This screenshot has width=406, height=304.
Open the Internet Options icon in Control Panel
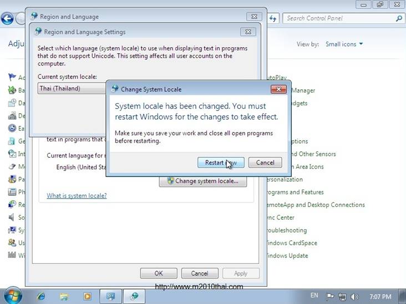tap(12, 154)
